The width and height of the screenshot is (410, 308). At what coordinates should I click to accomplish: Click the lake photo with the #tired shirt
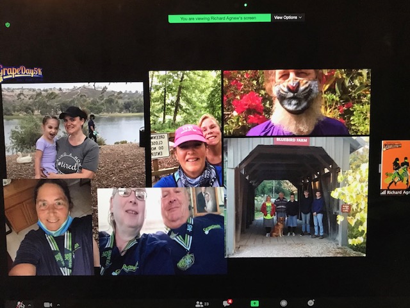[72, 130]
